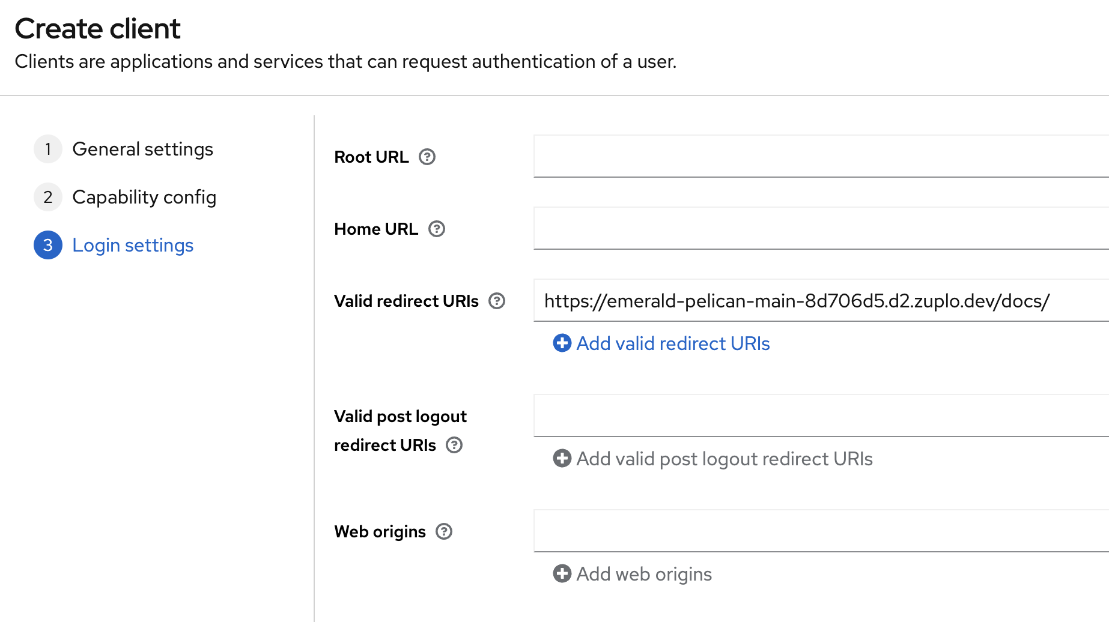The height and width of the screenshot is (622, 1109).
Task: Show the Web origins help icon
Action: 444,531
